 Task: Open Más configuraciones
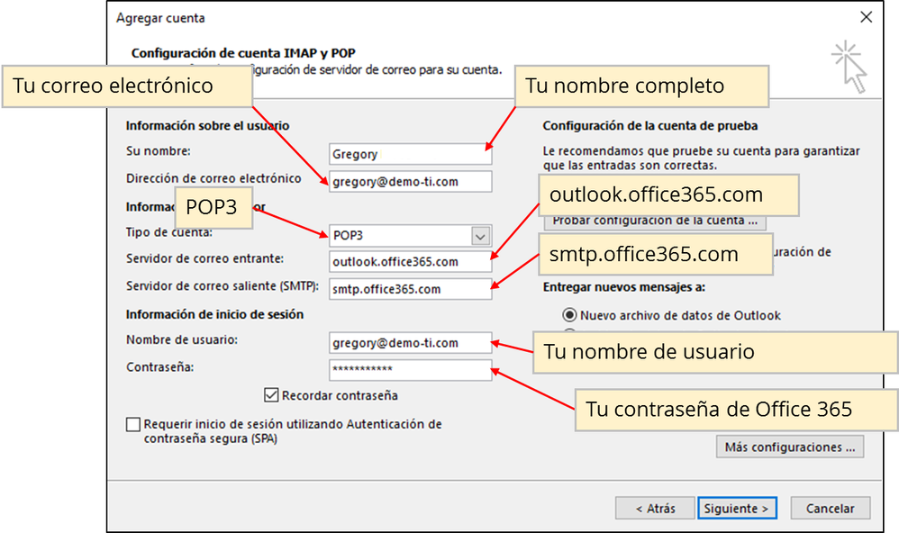coord(789,447)
